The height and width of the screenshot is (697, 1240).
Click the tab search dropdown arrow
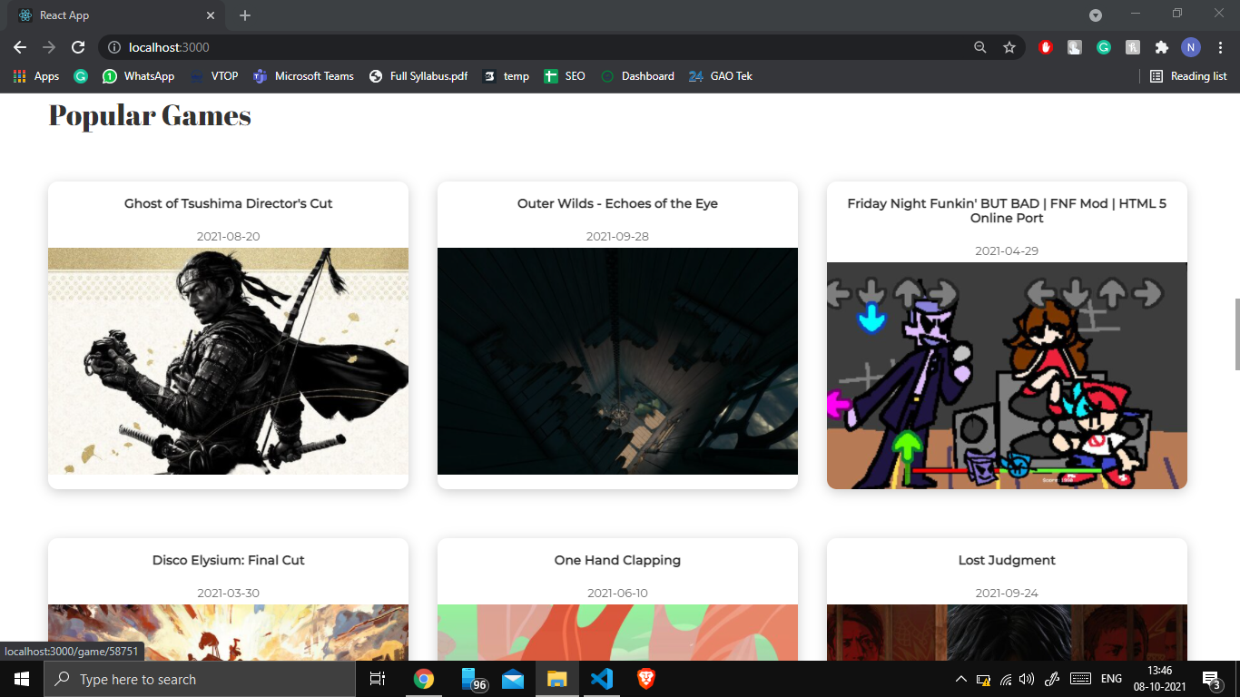[1096, 15]
